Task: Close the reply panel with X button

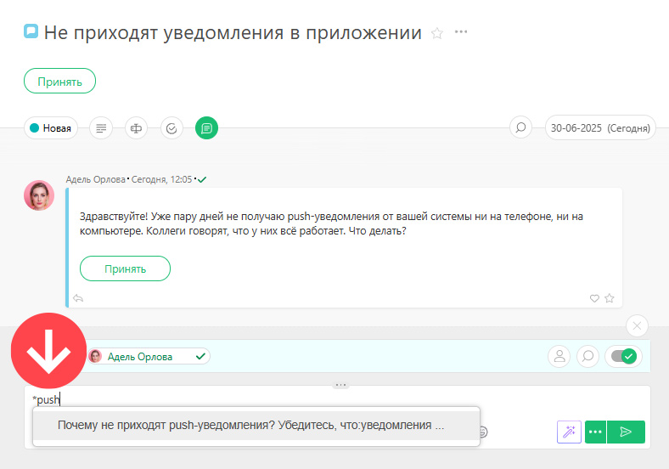Action: pos(637,326)
